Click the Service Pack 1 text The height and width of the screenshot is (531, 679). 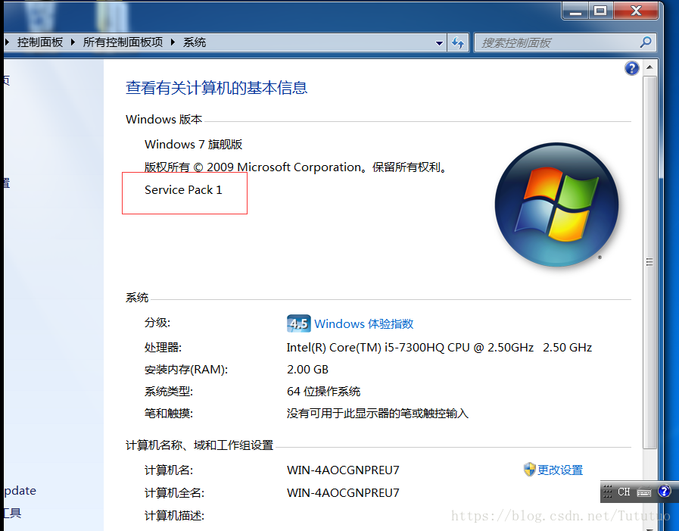[x=183, y=190]
